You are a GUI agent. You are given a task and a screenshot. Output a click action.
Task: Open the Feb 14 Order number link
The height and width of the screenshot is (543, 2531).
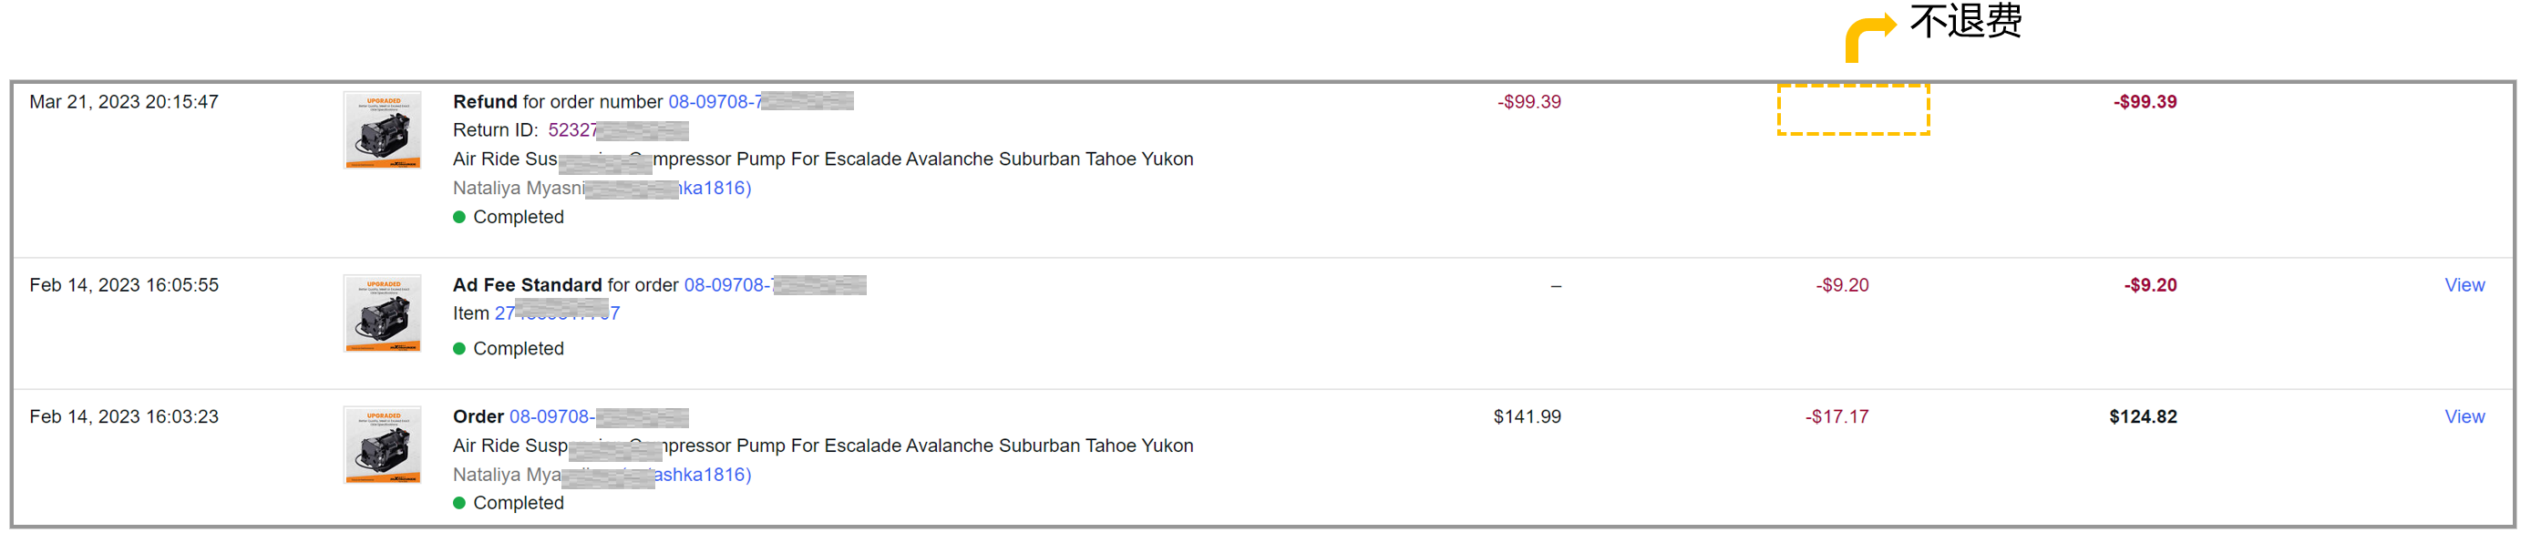[599, 416]
